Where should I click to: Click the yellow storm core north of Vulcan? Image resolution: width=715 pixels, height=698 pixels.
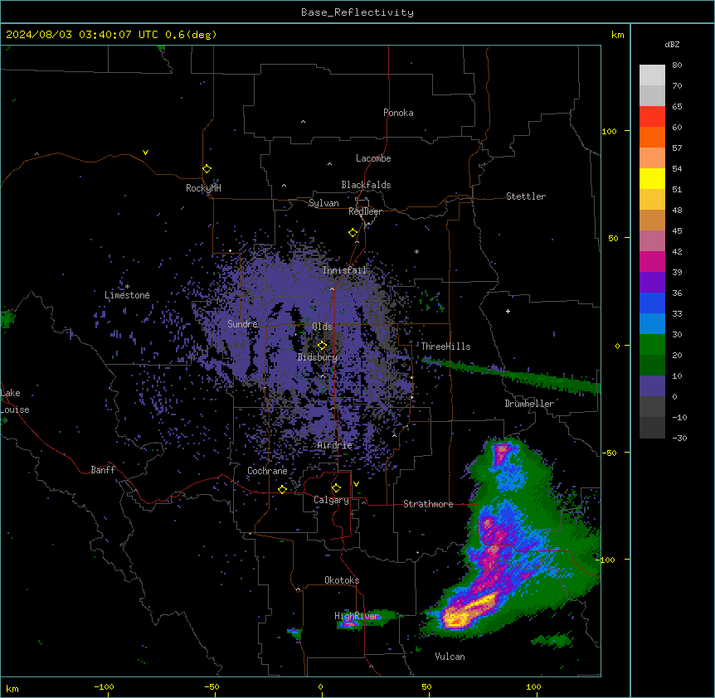click(x=469, y=610)
